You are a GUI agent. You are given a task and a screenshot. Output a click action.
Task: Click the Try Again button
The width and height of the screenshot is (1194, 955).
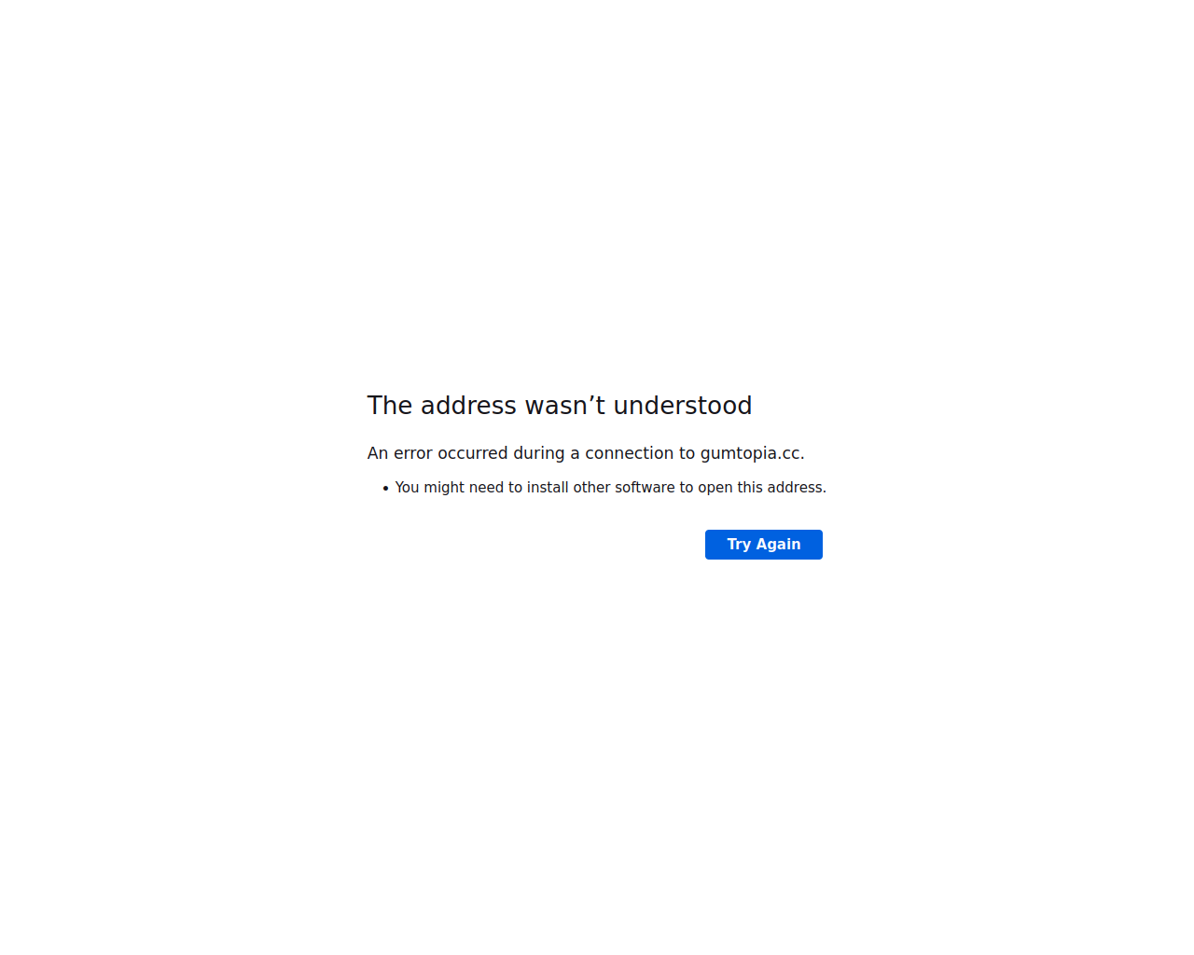click(763, 545)
